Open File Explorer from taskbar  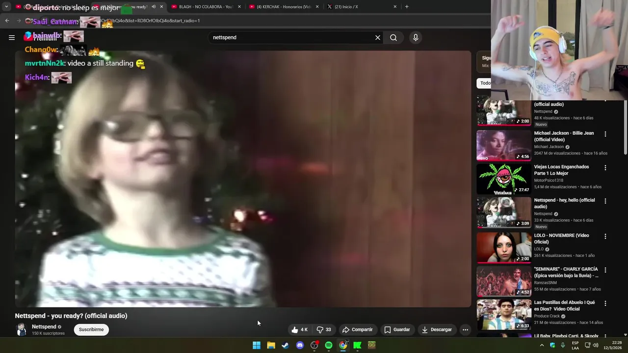tap(271, 345)
